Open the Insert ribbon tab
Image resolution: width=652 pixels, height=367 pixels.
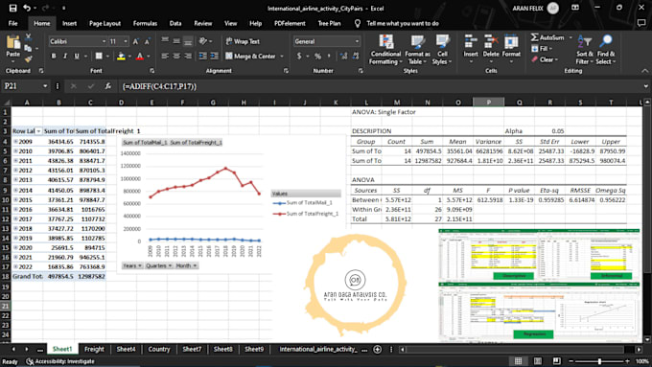pos(69,23)
